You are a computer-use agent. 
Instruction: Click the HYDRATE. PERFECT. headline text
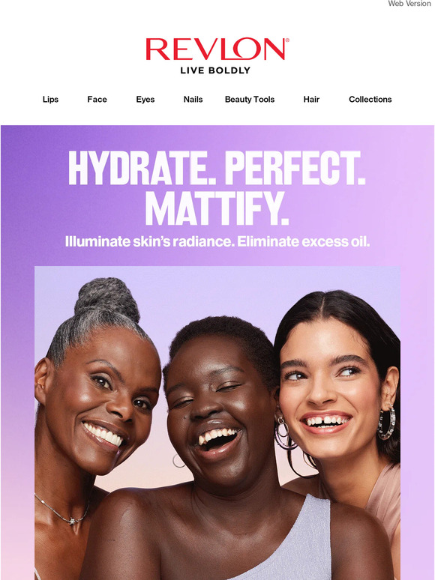tap(217, 169)
